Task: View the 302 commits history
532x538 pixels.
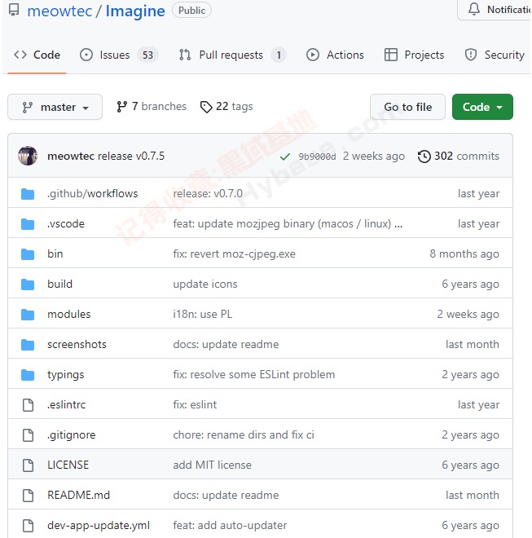Action: 458,157
